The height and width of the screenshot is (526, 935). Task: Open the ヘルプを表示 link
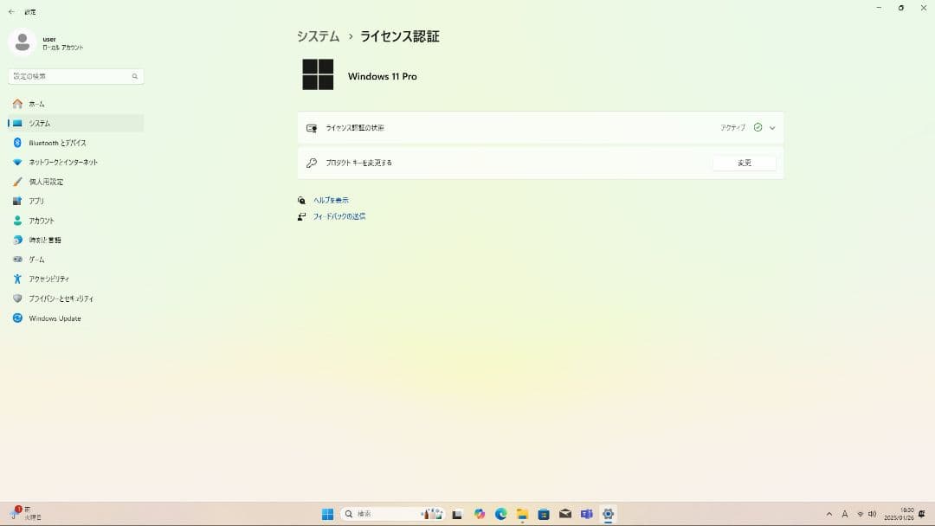coord(330,200)
